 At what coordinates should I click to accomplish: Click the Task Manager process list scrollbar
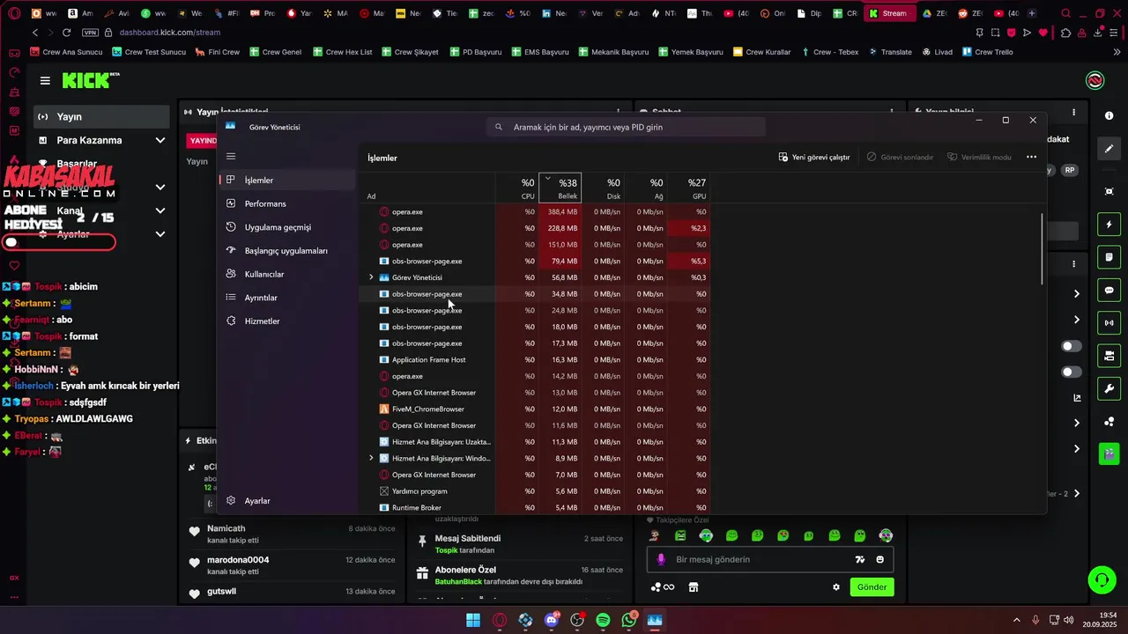click(1043, 249)
